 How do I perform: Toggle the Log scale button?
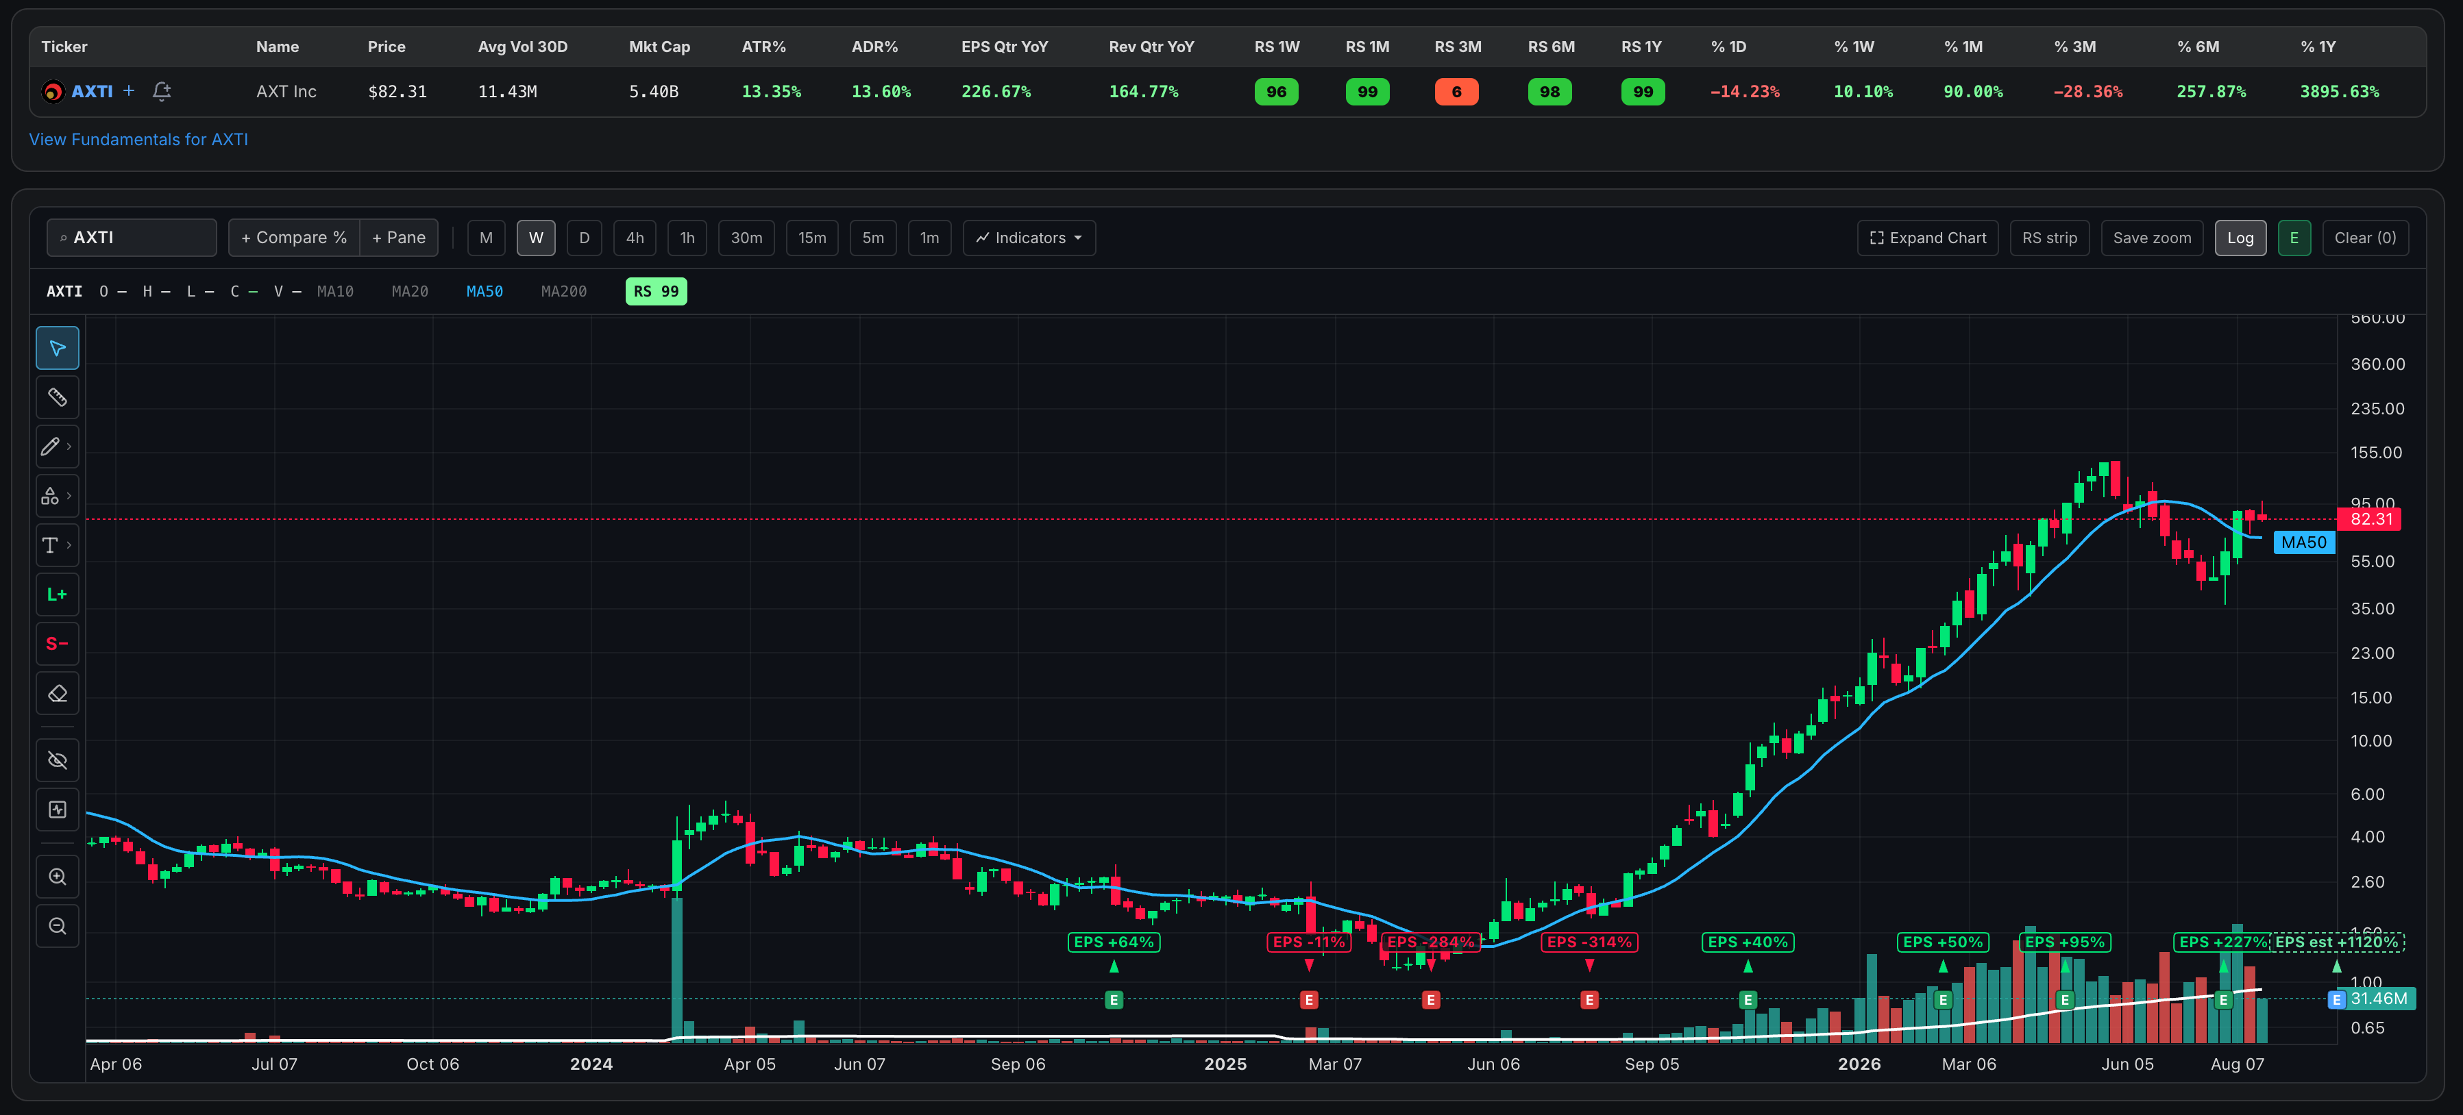click(x=2240, y=238)
